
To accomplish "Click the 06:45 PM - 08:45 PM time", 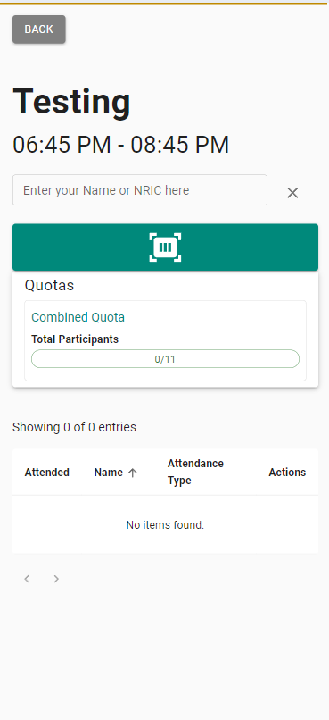I will [x=121, y=145].
